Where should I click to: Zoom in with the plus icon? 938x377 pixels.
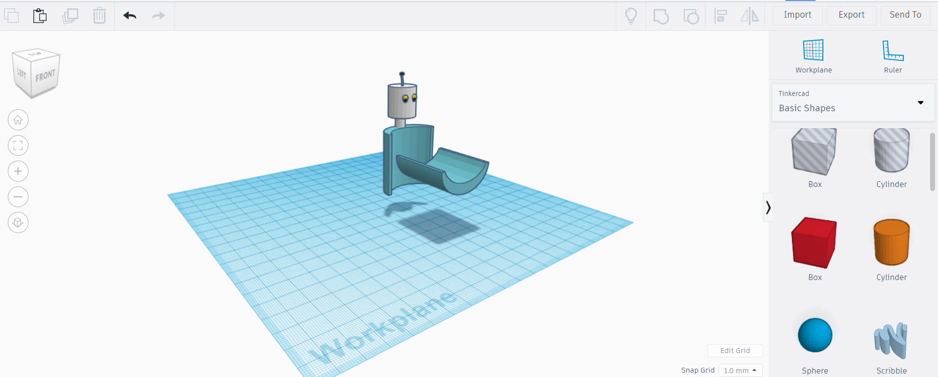tap(18, 171)
